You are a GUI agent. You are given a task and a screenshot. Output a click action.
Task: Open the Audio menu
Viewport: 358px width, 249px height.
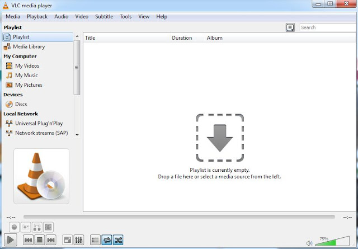61,16
